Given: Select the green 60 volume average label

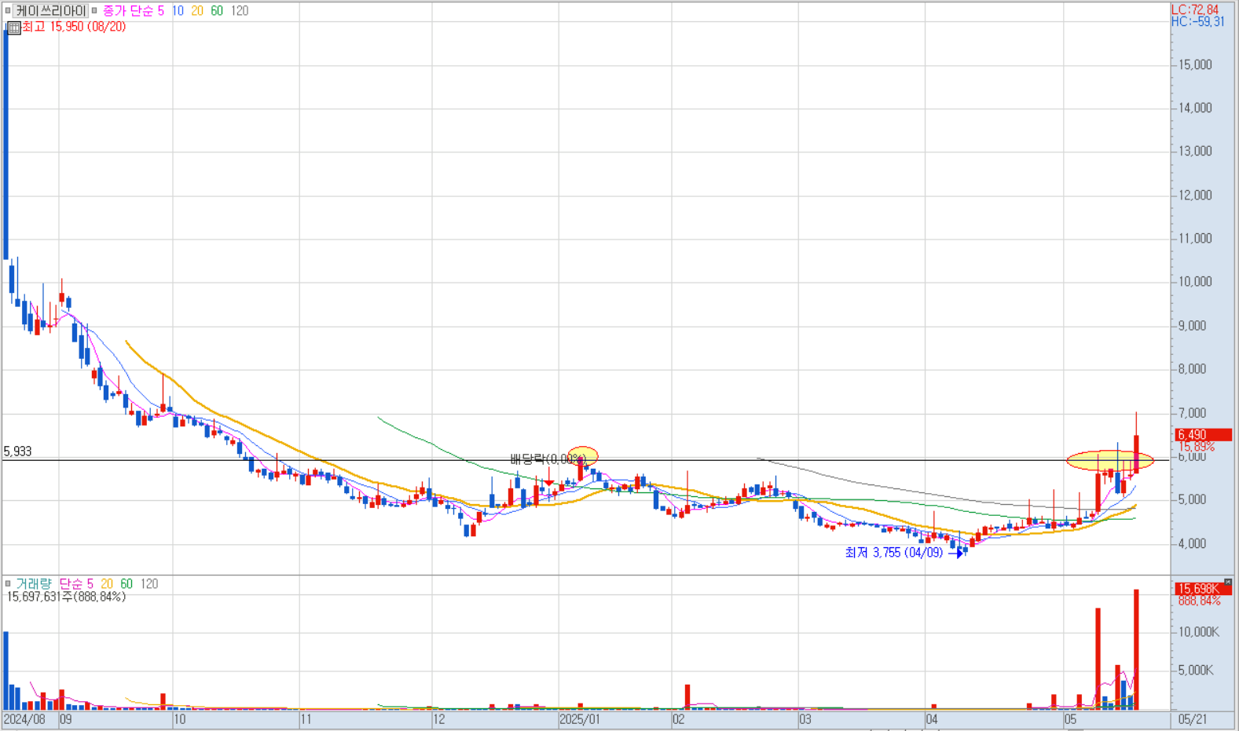Looking at the screenshot, I should tap(126, 584).
